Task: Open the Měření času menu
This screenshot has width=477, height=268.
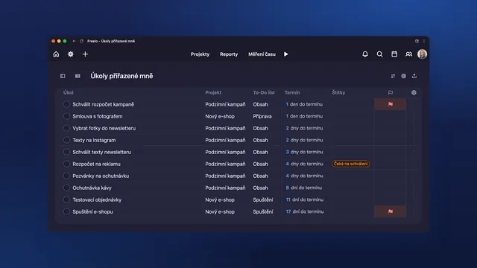Action: [262, 54]
